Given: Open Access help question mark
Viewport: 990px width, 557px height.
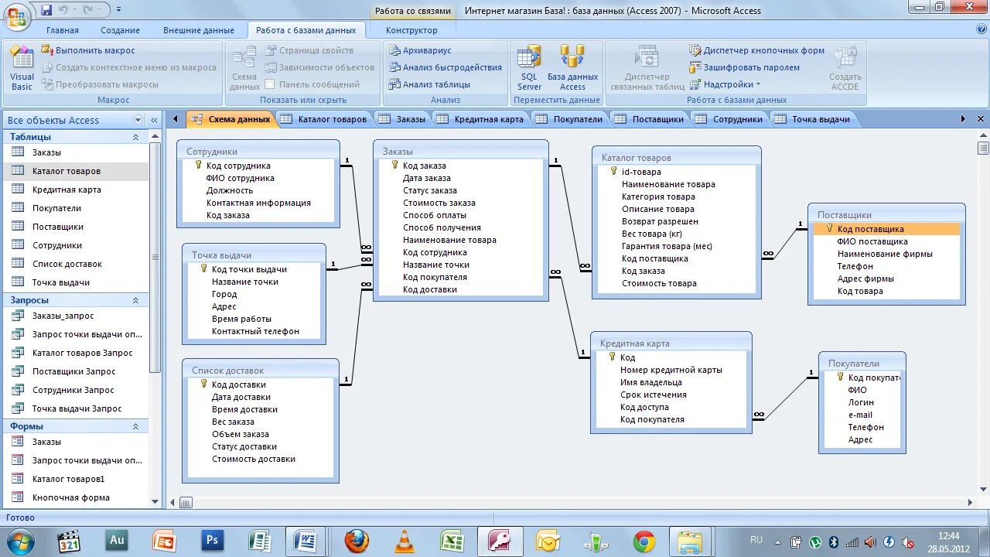Looking at the screenshot, I should [981, 29].
